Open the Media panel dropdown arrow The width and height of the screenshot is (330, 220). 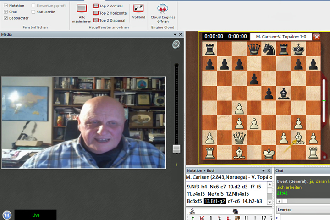tap(175, 34)
